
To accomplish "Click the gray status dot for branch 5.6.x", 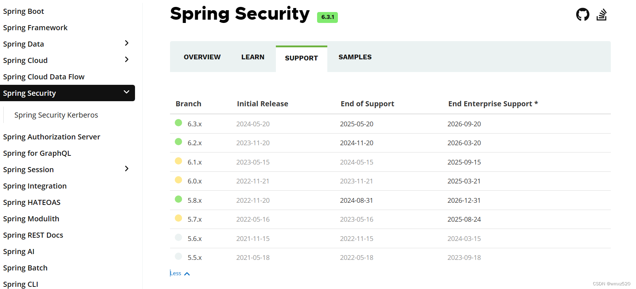I will point(178,237).
